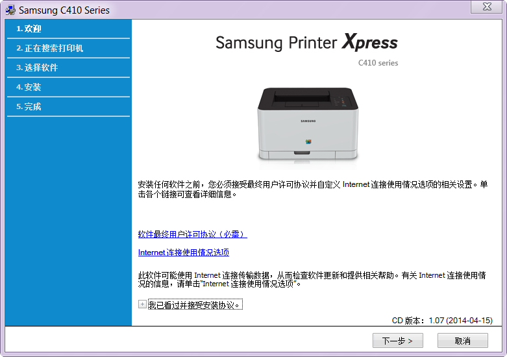The image size is (507, 357).
Task: Open the Internet 连接使用情况选项 link
Action: pyautogui.click(x=183, y=252)
